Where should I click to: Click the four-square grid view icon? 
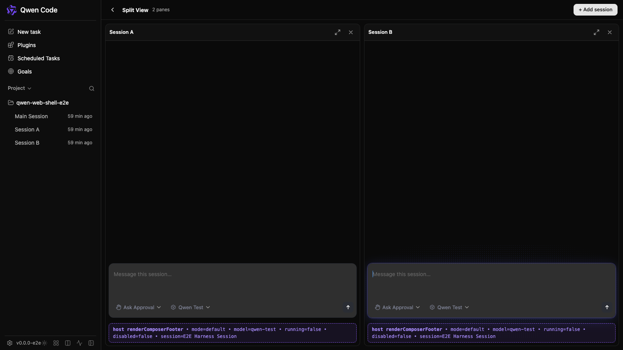(x=56, y=343)
